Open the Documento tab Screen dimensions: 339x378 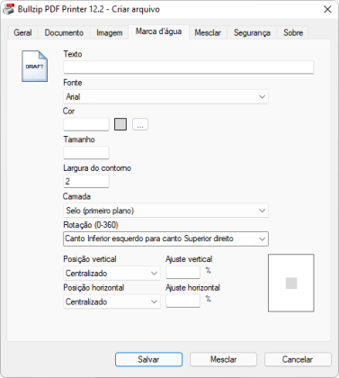pyautogui.click(x=64, y=32)
